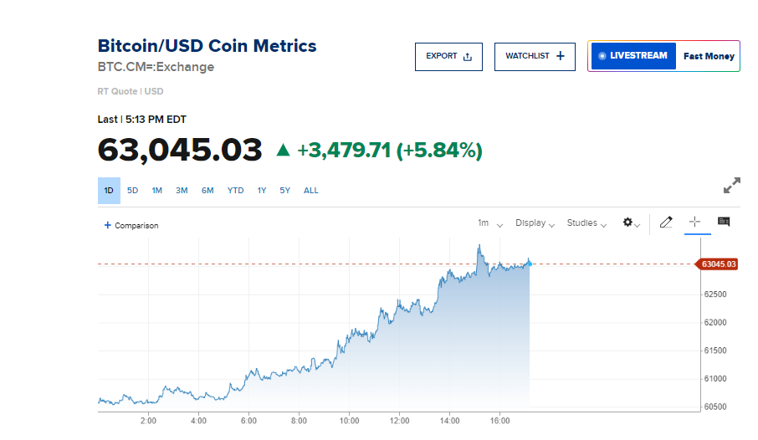Click the 63045.03 price marker label
The width and height of the screenshot is (758, 440).
718,264
